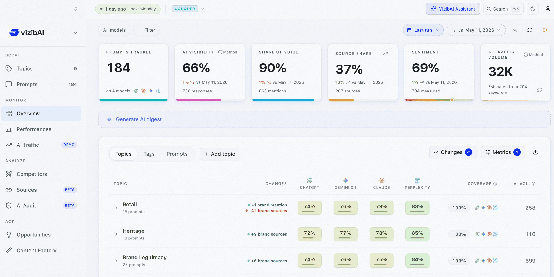Click the AI Traffic trend icon
This screenshot has width=554, height=277.
9,145
